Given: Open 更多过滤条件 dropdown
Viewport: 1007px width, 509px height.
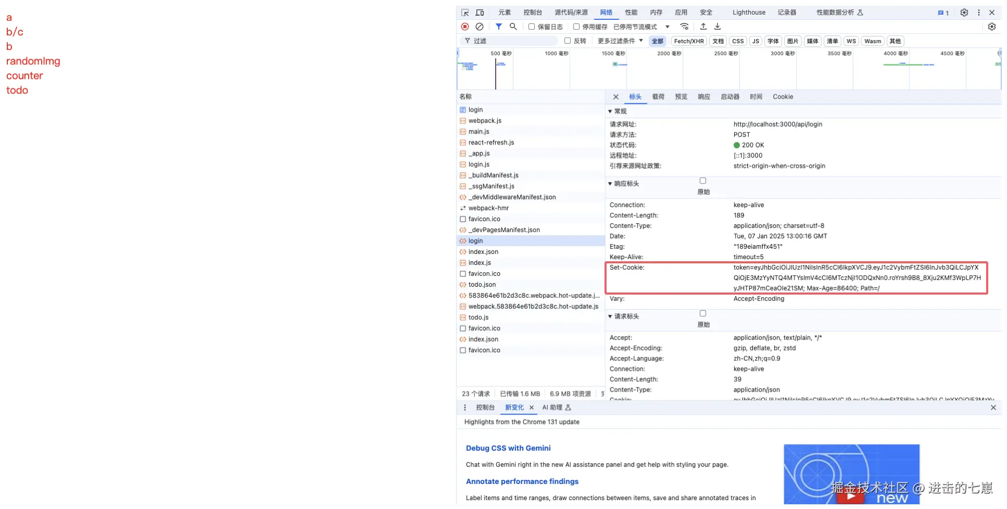Looking at the screenshot, I should coord(620,41).
